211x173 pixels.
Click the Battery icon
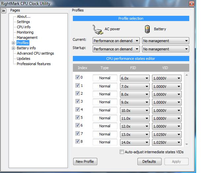pos(147,29)
